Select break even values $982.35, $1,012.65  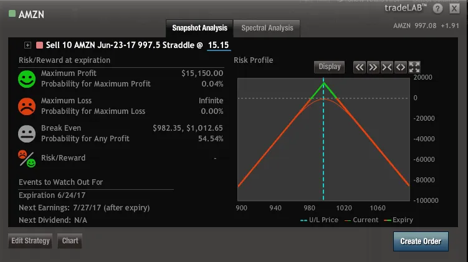(188, 128)
